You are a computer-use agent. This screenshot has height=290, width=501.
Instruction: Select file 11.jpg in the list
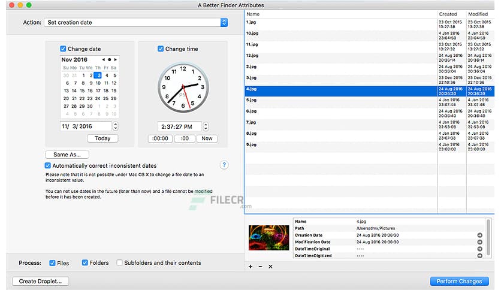(x=370, y=47)
